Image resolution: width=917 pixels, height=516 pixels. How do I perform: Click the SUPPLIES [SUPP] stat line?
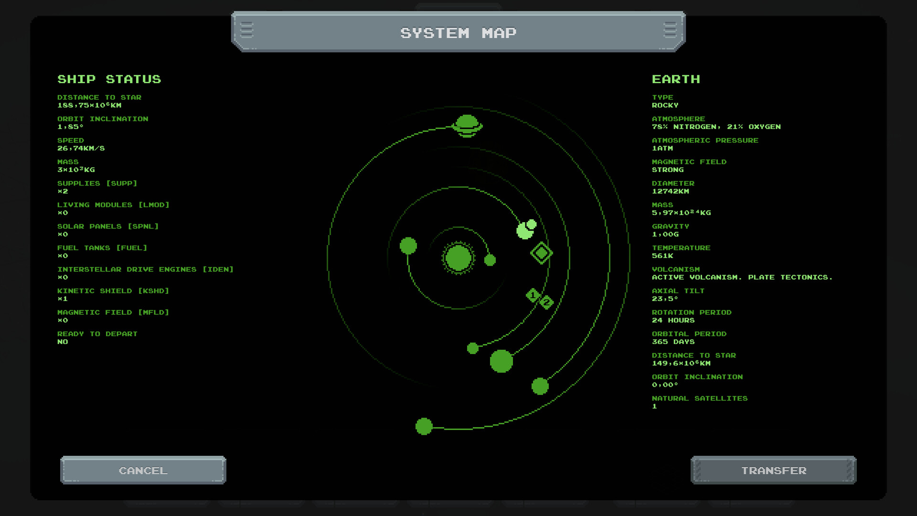97,183
